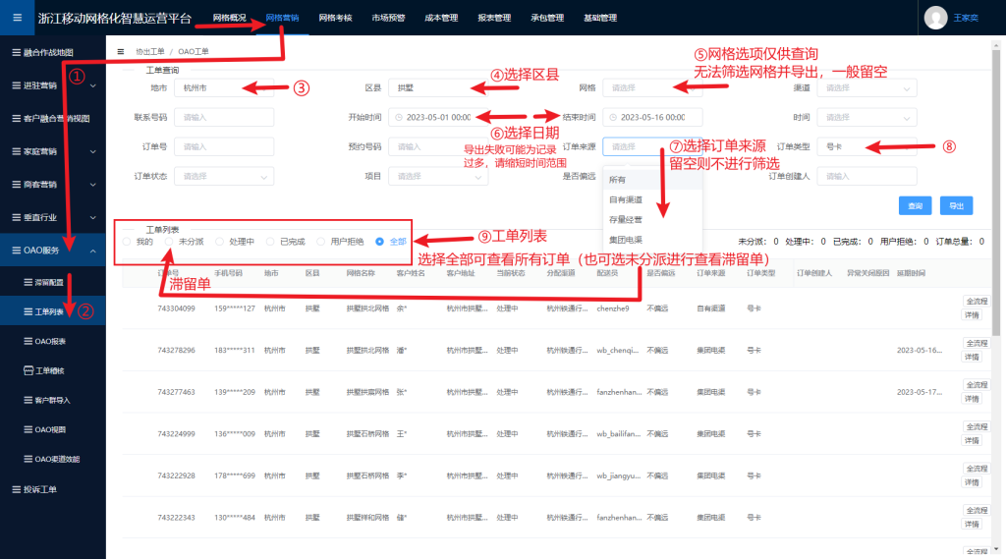The width and height of the screenshot is (1006, 559).
Task: Click the clock icon in 结束时间 field
Action: 613,117
